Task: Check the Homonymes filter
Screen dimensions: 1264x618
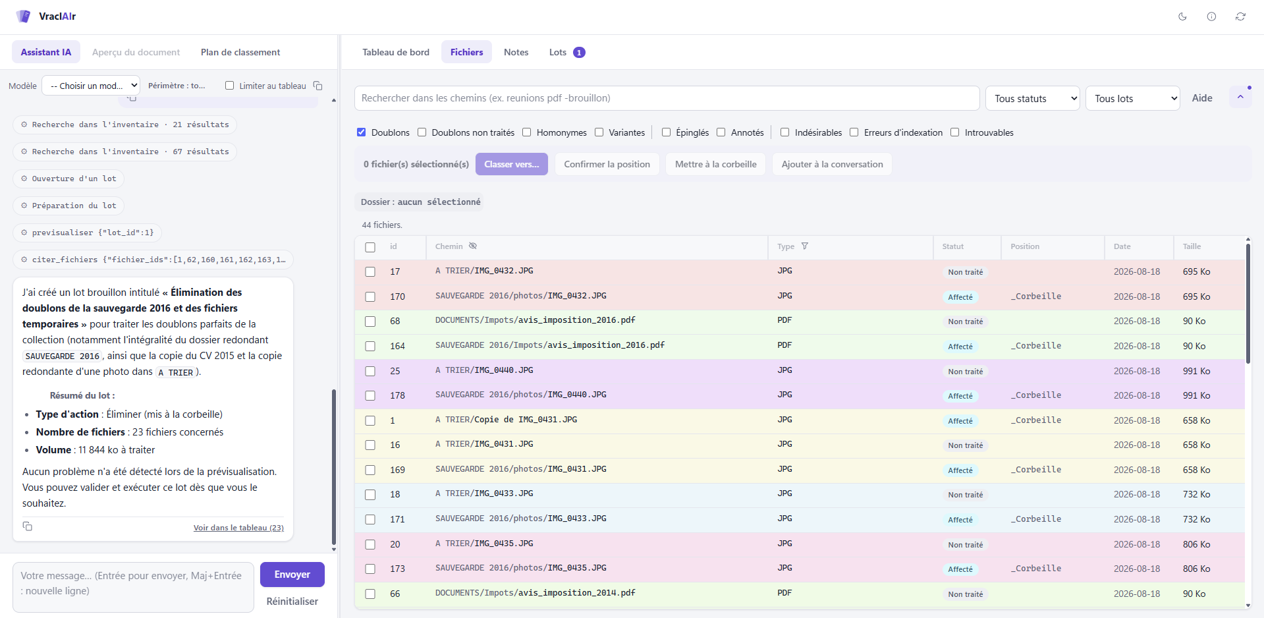Action: [526, 132]
